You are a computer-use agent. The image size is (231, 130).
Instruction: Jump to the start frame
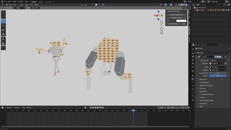[x=91, y=108]
